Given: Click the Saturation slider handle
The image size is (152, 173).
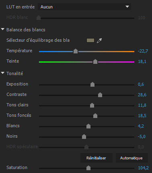Looking at the screenshot, I should pos(88,168).
